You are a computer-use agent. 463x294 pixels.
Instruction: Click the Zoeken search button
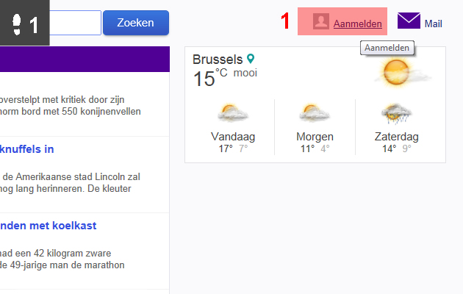click(x=136, y=23)
